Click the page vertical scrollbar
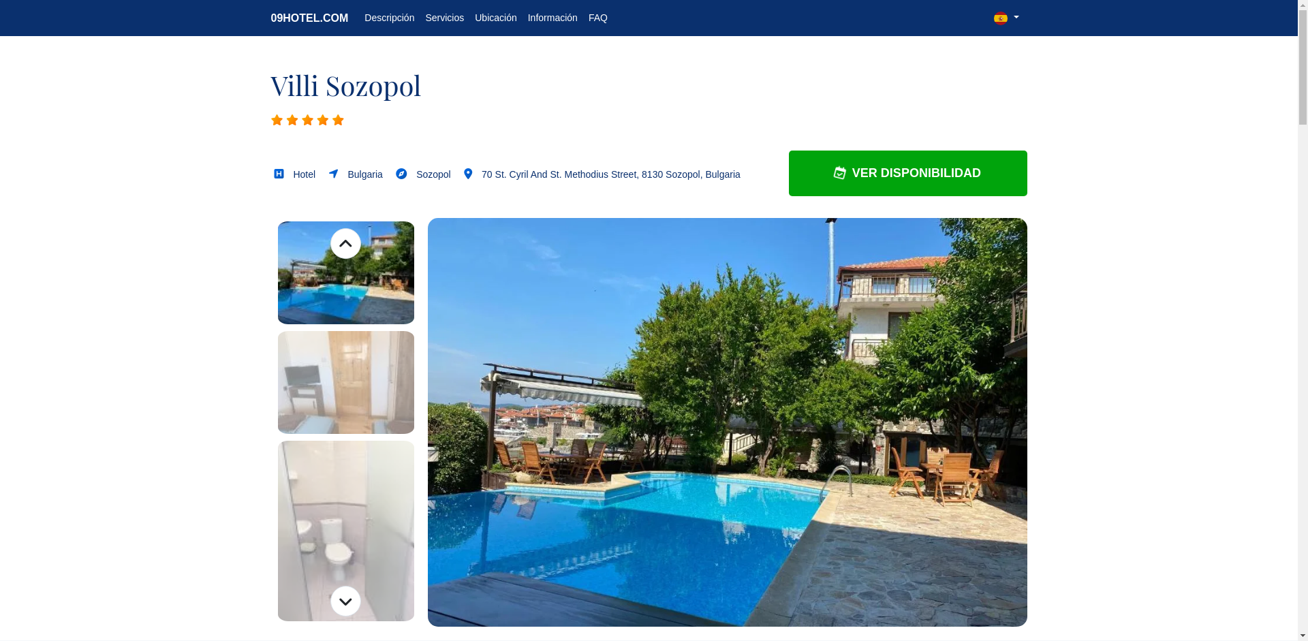The height and width of the screenshot is (641, 1308). point(1303,320)
